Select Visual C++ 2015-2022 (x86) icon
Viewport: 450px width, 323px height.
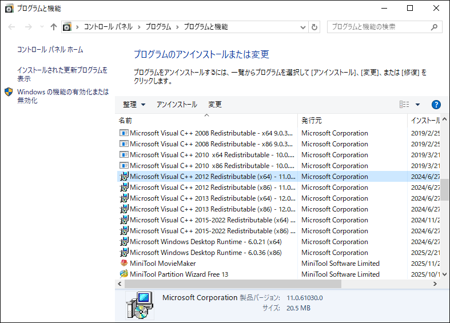click(124, 231)
